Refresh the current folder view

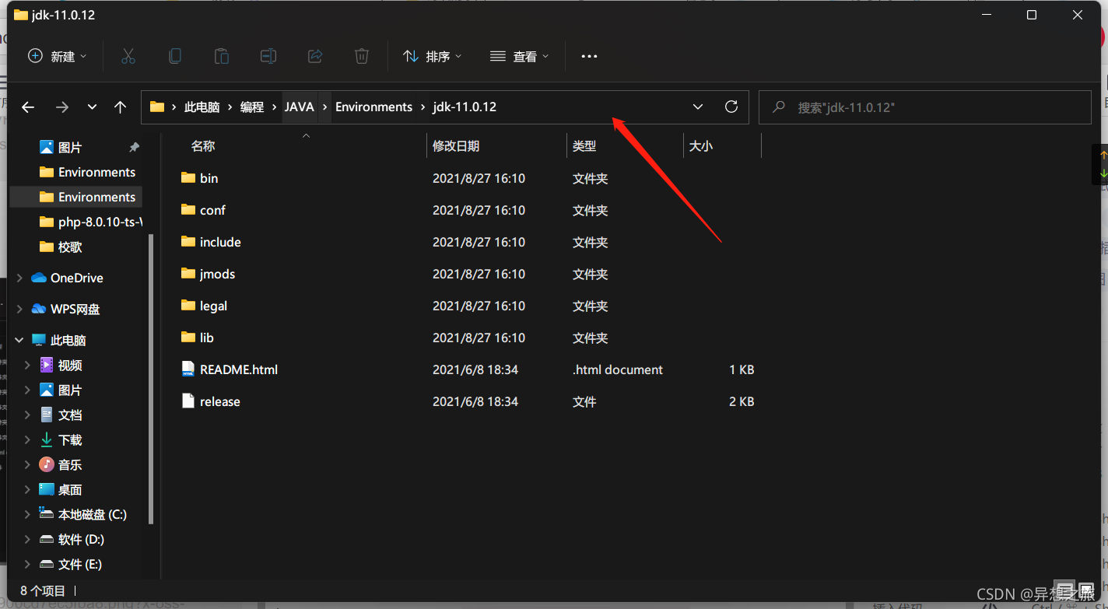click(x=731, y=107)
